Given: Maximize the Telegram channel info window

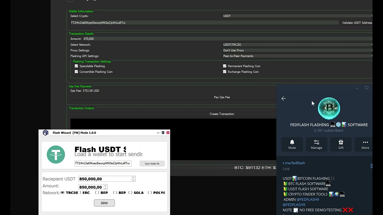Looking at the screenshot, I should (367, 87).
